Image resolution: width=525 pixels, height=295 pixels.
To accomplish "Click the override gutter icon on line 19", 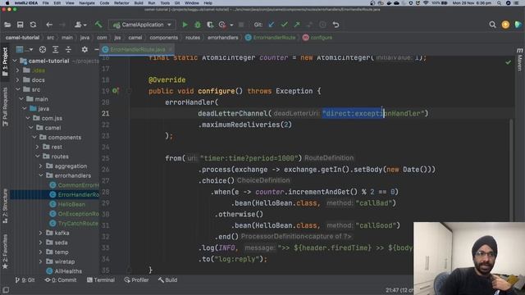I will (116, 91).
